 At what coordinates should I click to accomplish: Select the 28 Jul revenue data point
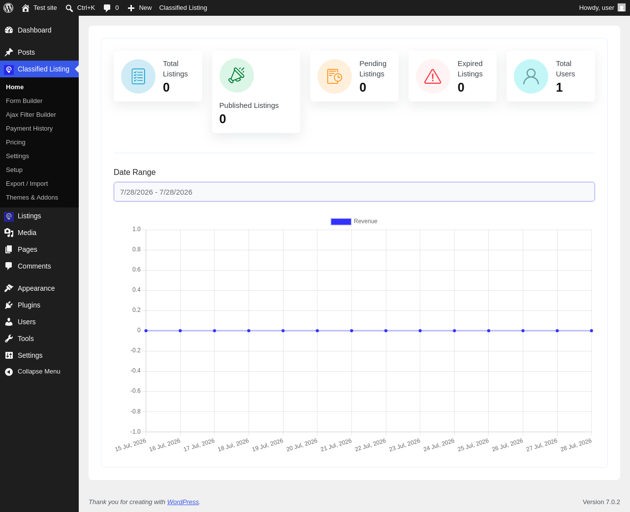pos(591,331)
